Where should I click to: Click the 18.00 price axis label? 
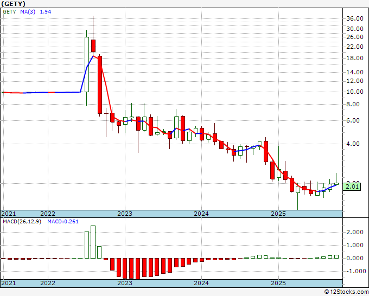tap(355, 58)
